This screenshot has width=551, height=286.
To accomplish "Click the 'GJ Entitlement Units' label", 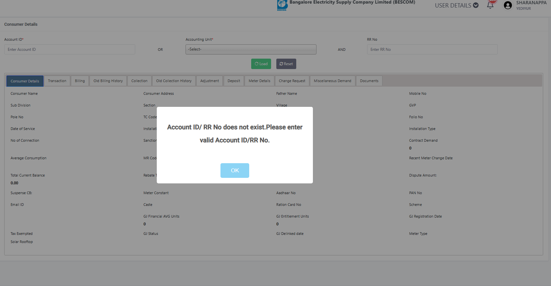I will pos(293,216).
